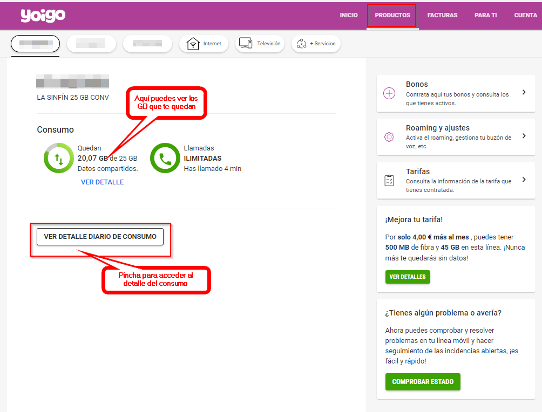Click the LA SINFÍN 25 GB CONV text
The image size is (542, 412).
tap(72, 98)
